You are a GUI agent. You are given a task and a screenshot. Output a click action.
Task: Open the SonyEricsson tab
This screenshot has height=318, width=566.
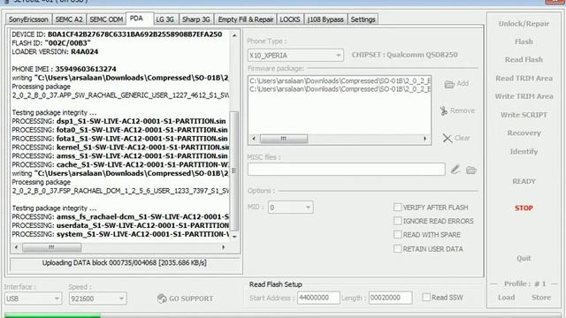(28, 19)
